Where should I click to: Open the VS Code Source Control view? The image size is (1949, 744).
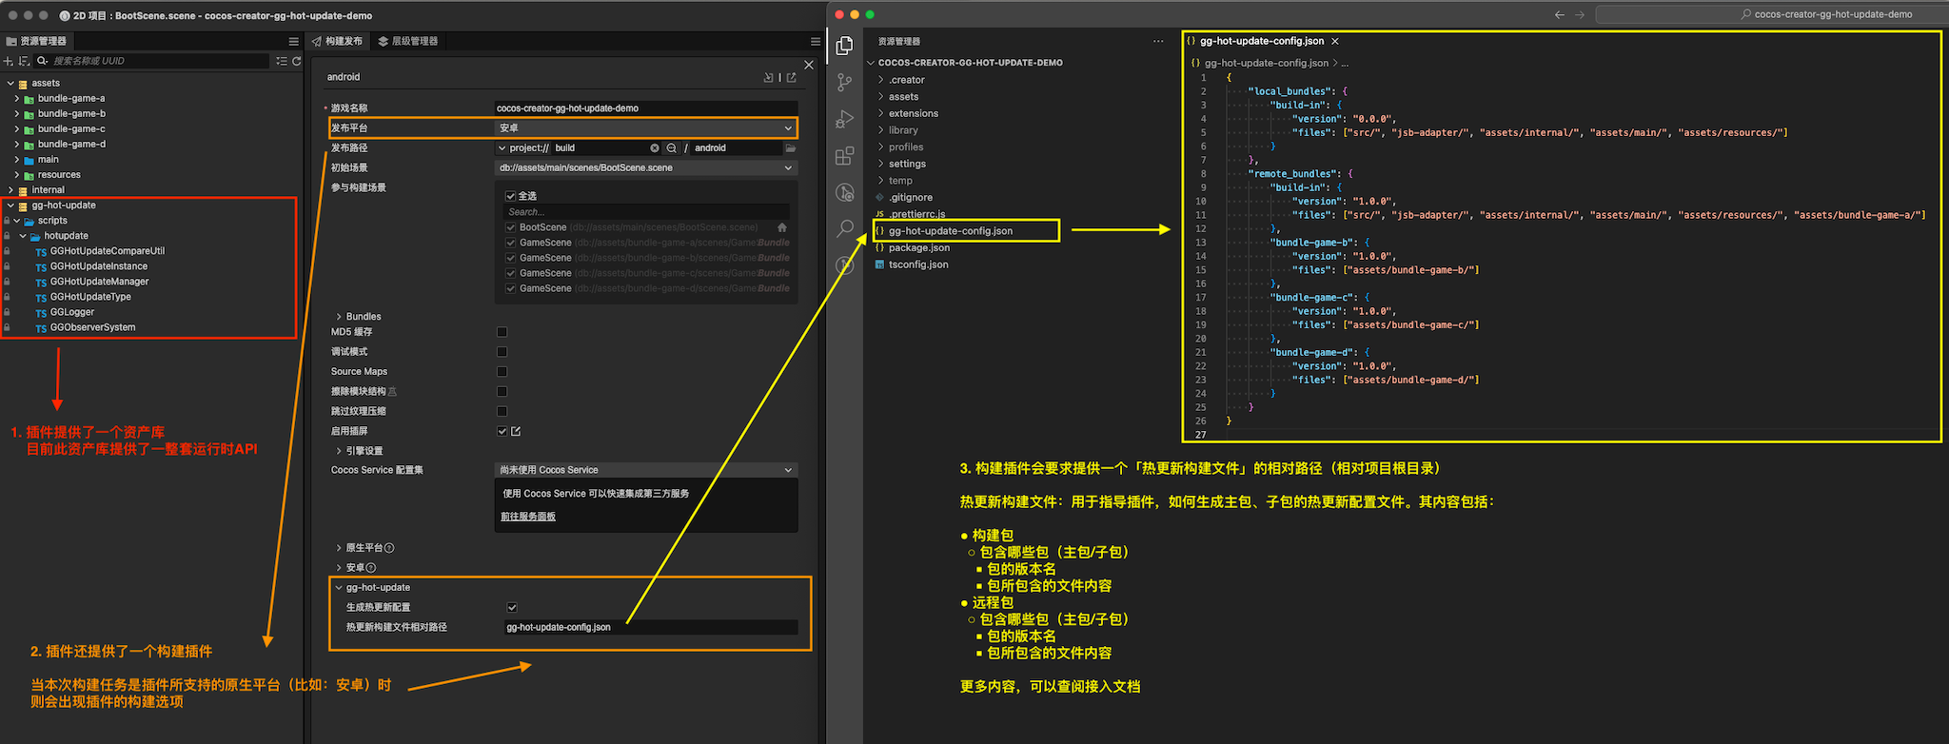click(x=844, y=83)
